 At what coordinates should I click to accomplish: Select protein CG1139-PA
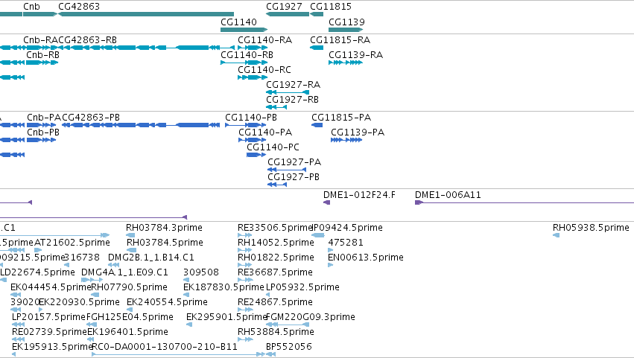(x=346, y=140)
